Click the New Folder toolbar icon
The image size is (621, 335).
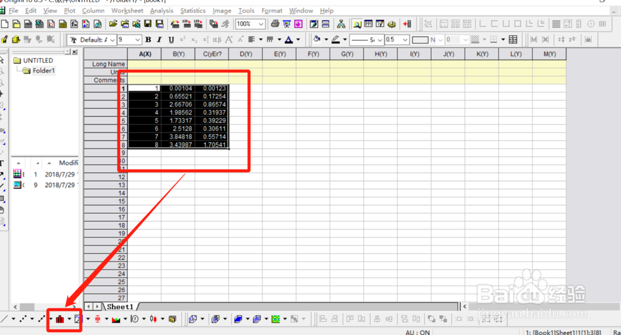(16, 24)
